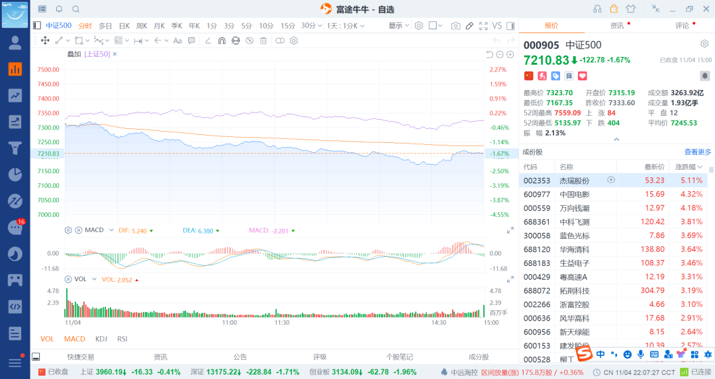Viewport: 715px width, 379px height.
Task: Open the 评论 comments tab
Action: (682, 26)
